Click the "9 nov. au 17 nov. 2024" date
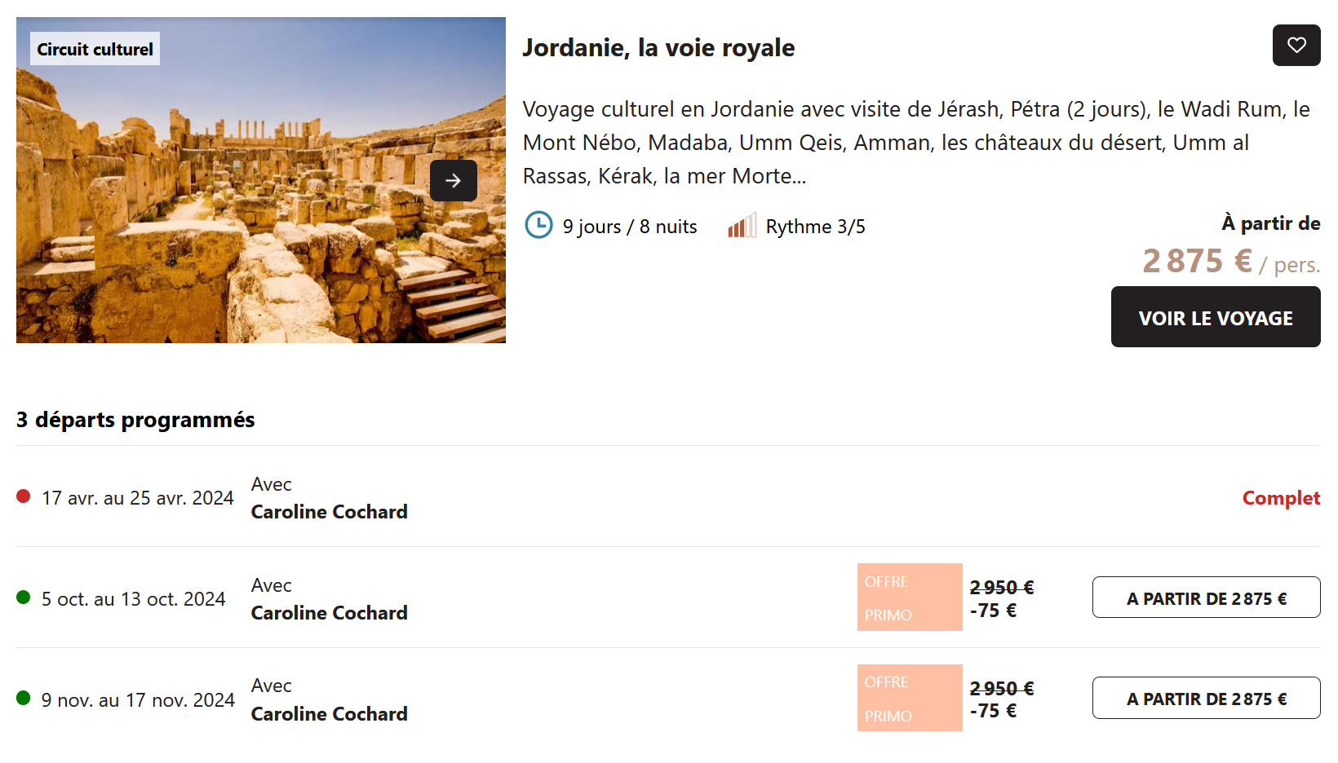 pos(138,700)
